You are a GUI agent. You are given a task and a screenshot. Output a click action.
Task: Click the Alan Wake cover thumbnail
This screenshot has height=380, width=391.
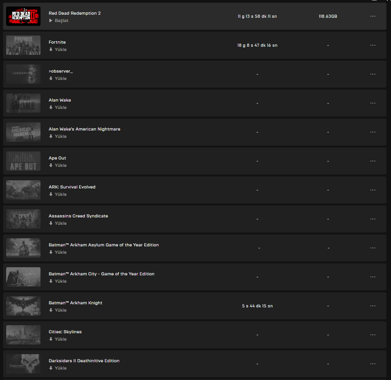[x=23, y=103]
